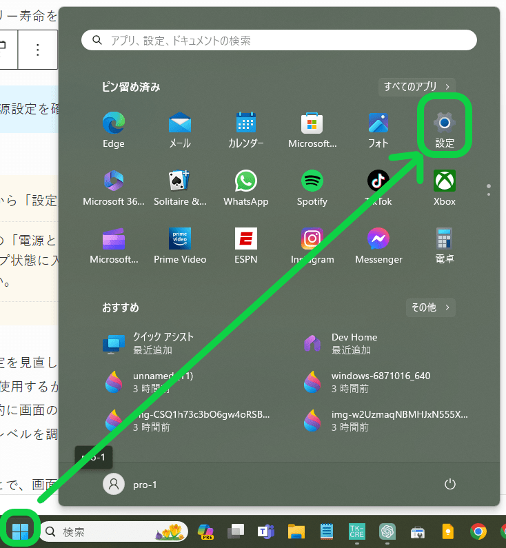Launch Prime Video from pinned apps

click(180, 246)
